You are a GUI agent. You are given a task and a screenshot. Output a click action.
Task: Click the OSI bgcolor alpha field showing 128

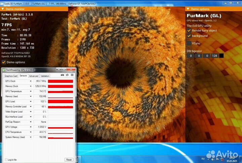click(214, 56)
